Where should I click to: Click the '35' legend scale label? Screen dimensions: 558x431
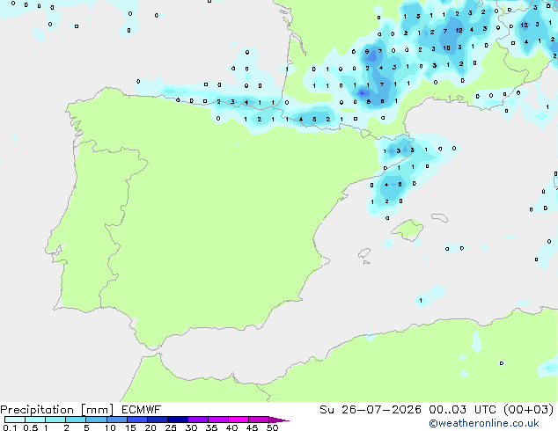211,427
